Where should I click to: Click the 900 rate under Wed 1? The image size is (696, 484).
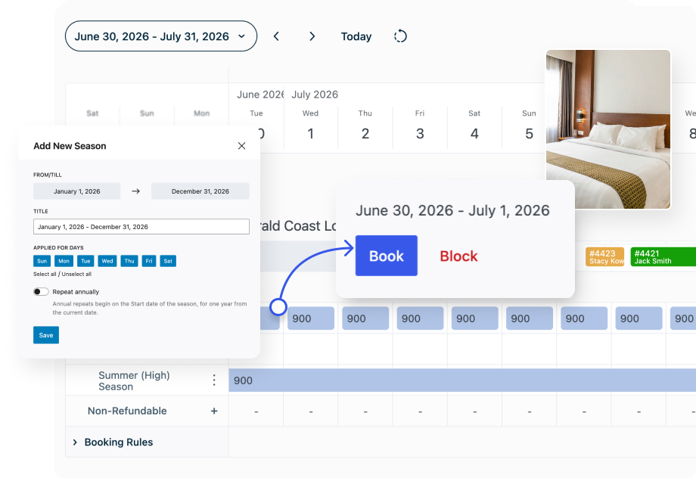pos(311,318)
